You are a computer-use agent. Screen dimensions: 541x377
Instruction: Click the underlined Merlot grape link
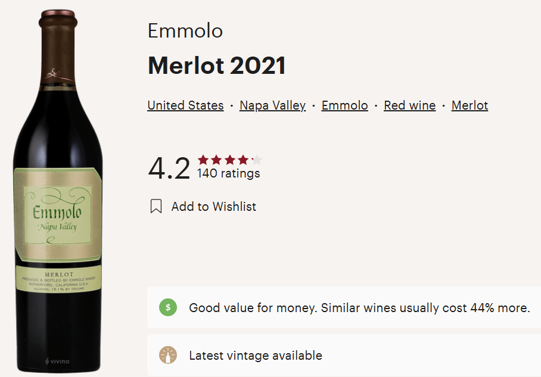[470, 105]
